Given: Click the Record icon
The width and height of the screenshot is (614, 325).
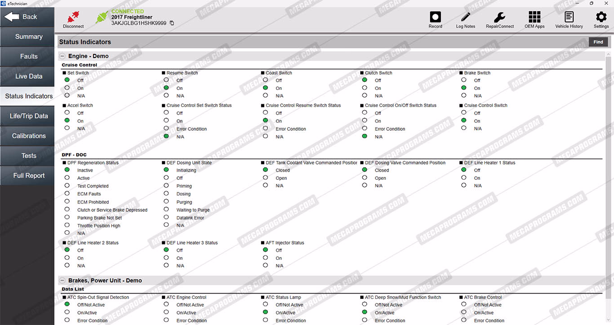Looking at the screenshot, I should click(x=435, y=18).
